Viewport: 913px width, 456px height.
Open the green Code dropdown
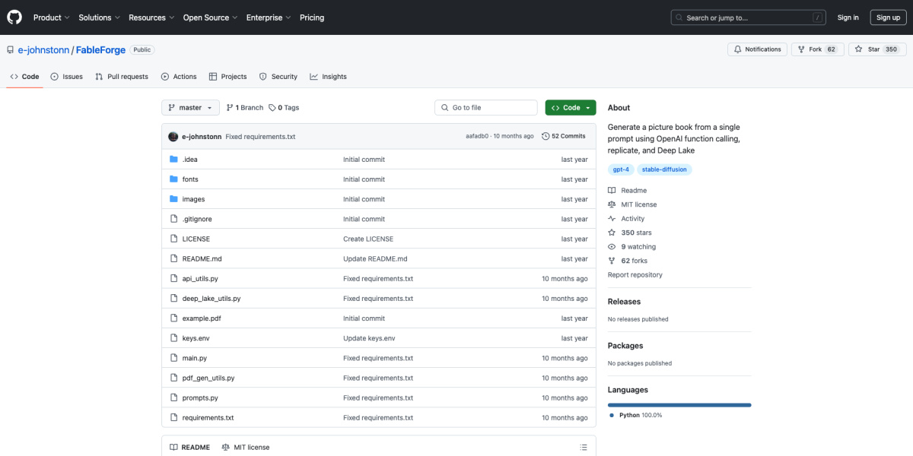click(570, 108)
